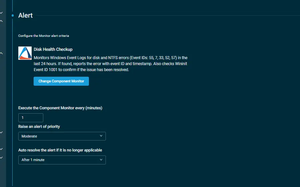Click the Disk Health Checkup title text

[53, 49]
